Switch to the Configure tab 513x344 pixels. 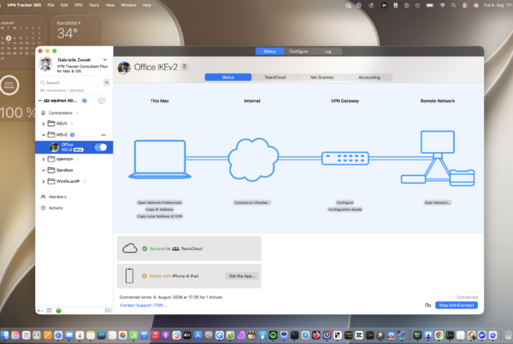298,51
